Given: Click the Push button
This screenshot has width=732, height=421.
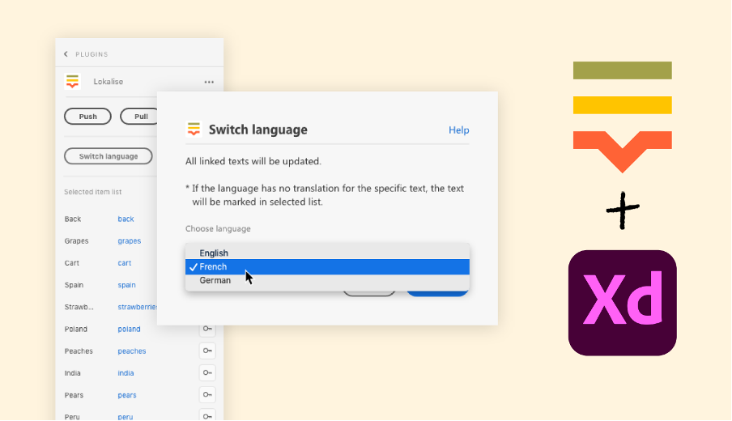Looking at the screenshot, I should 87,117.
